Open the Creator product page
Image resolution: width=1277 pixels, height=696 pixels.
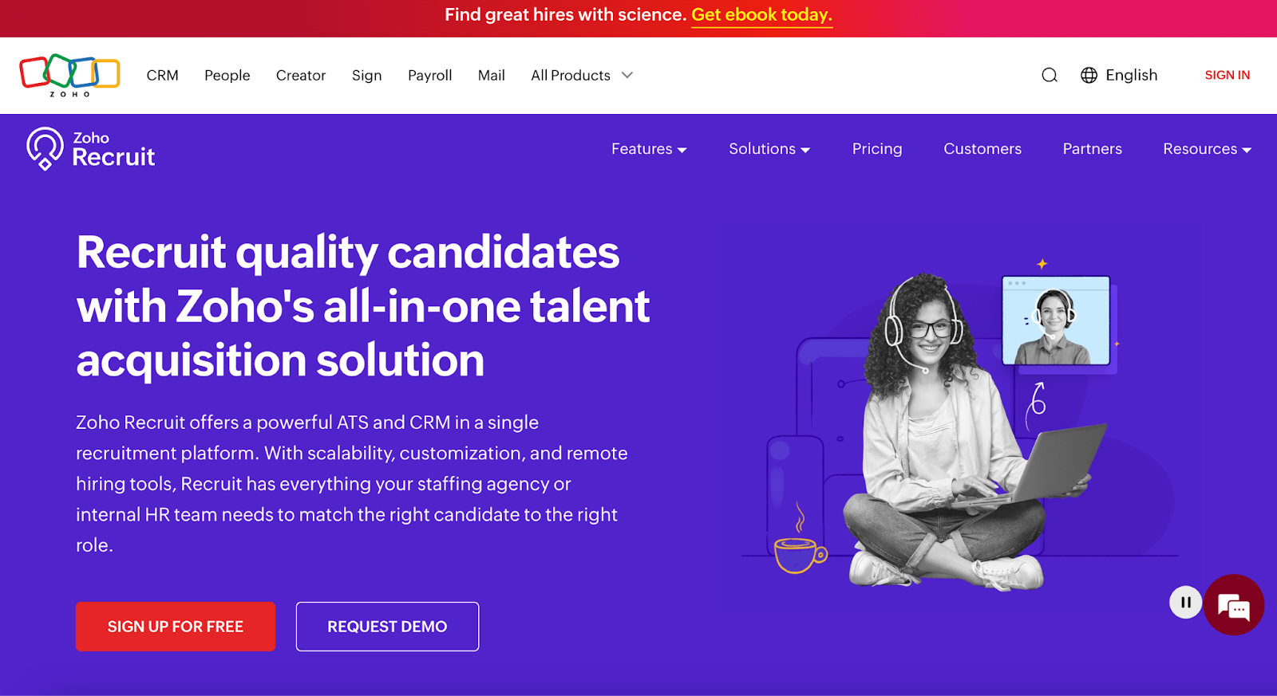pos(301,75)
